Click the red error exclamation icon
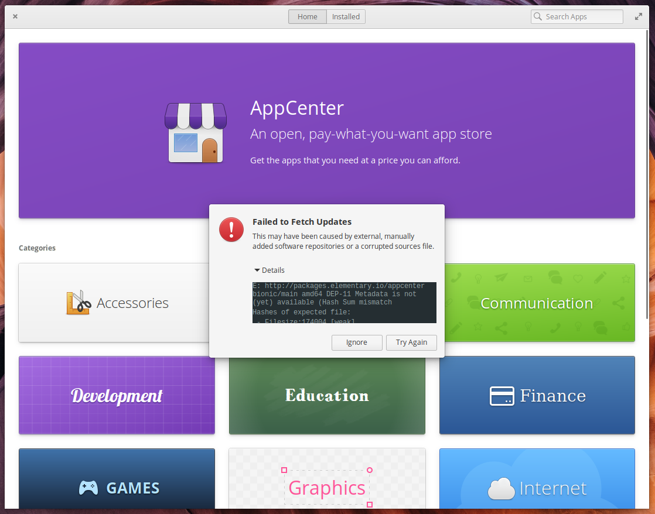Image resolution: width=655 pixels, height=514 pixels. [x=231, y=229]
